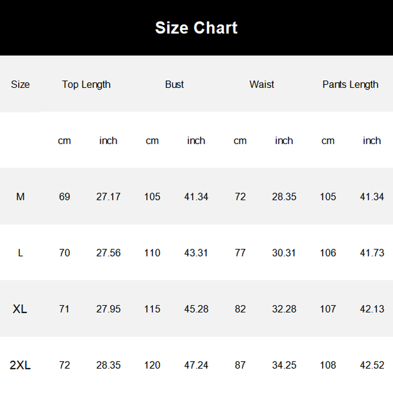This screenshot has width=393, height=393.
Task: Click the Top Length column header
Action: point(86,84)
